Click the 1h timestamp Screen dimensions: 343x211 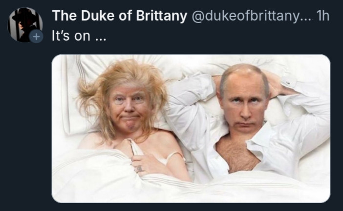(x=322, y=16)
